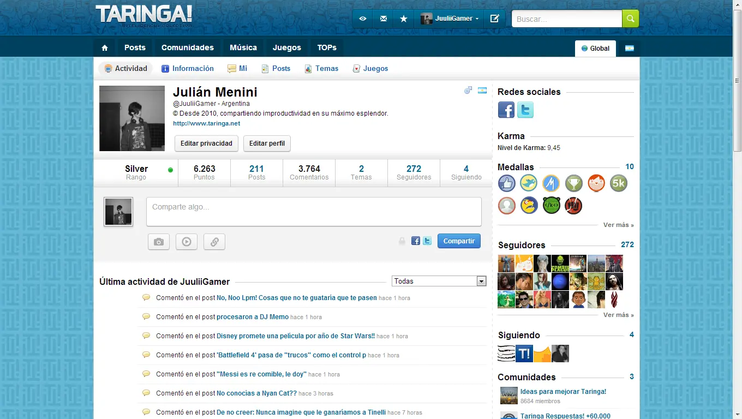Click the Twitter bird medal
This screenshot has height=419, width=742.
529,183
